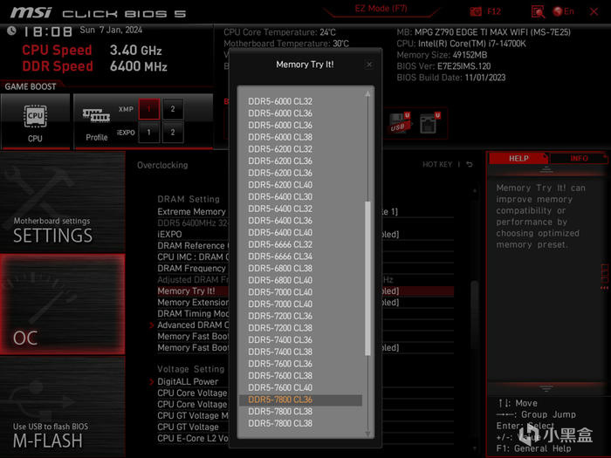Screen dimensions: 611x458
Task: Take screenshot with the F12 camera icon
Action: click(476, 11)
